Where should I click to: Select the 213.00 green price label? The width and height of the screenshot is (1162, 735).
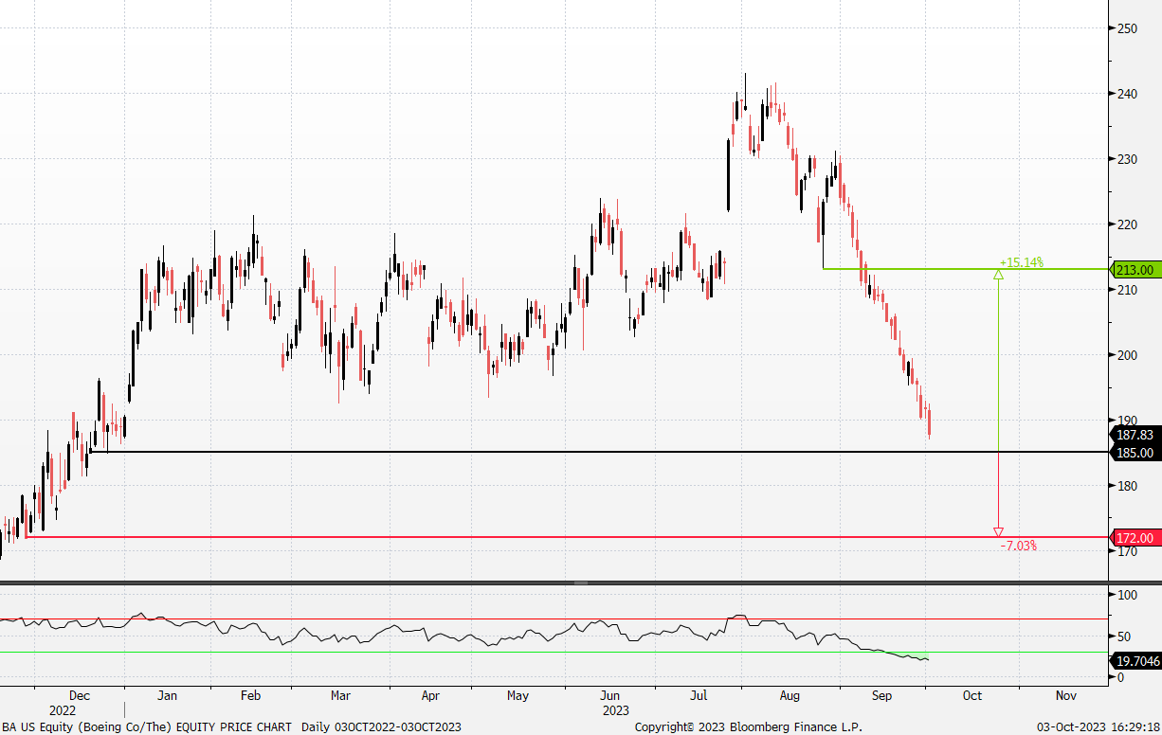click(x=1135, y=270)
